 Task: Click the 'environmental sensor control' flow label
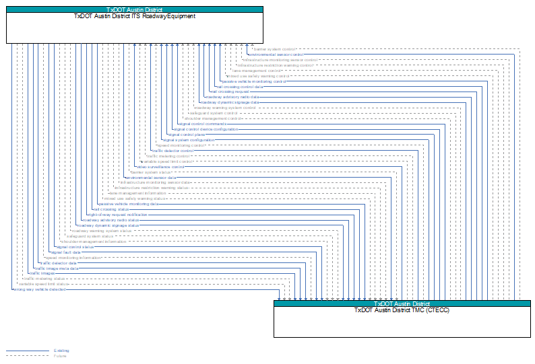(276, 54)
